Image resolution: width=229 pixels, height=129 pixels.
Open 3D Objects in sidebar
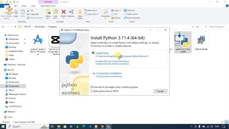[14, 74]
